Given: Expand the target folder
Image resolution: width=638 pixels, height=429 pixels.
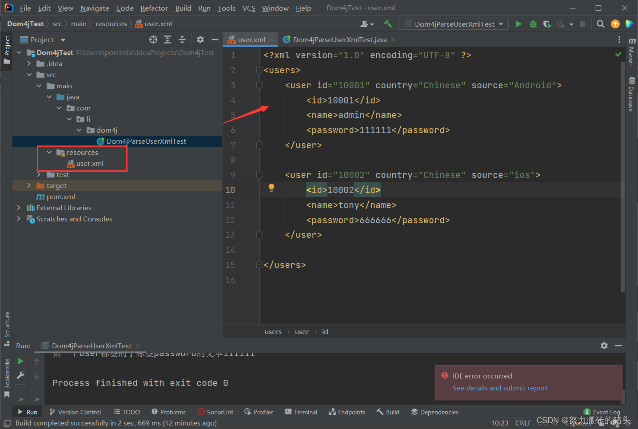Looking at the screenshot, I should coord(29,185).
